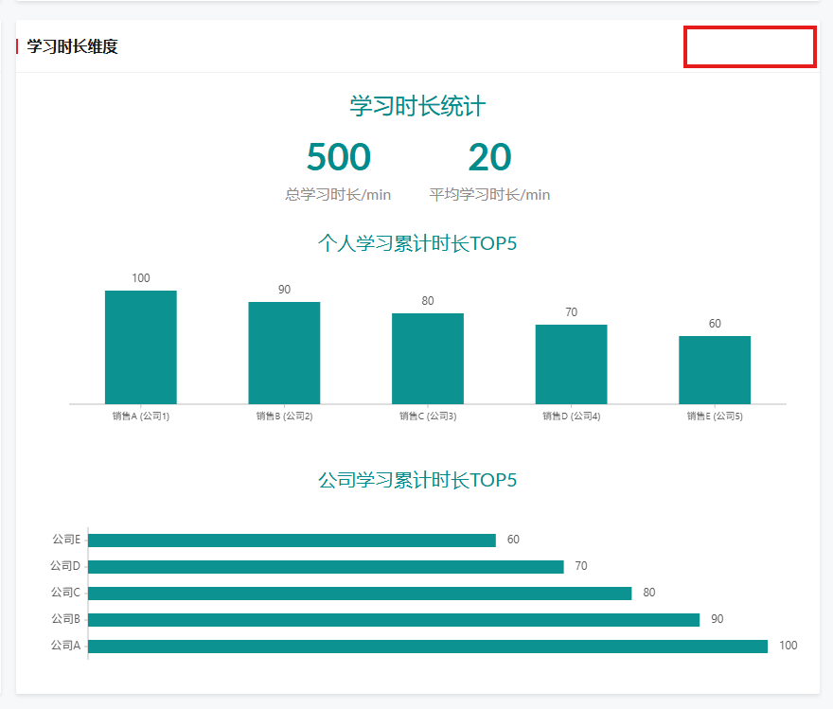This screenshot has height=709, width=833.
Task: Click the empty red-outlined box in header
Action: pos(750,47)
